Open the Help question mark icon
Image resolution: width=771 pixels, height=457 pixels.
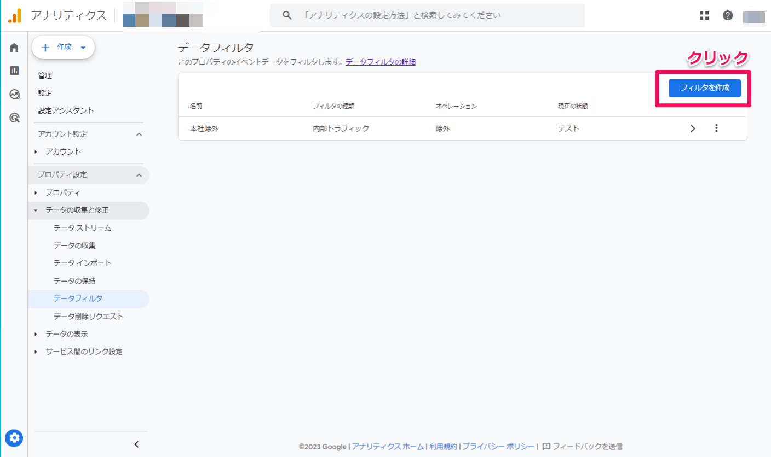[x=728, y=15]
